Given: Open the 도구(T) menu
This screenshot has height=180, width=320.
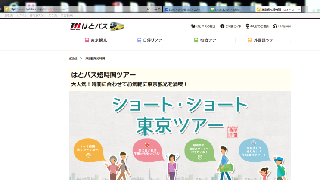Looking at the screenshot, I should tap(53, 16).
